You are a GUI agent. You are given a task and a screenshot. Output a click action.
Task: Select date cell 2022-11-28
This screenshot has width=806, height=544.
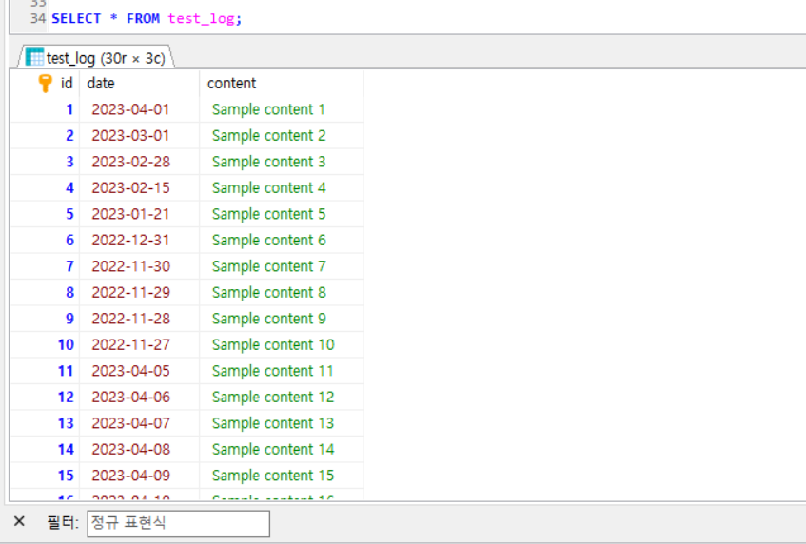[x=139, y=319]
